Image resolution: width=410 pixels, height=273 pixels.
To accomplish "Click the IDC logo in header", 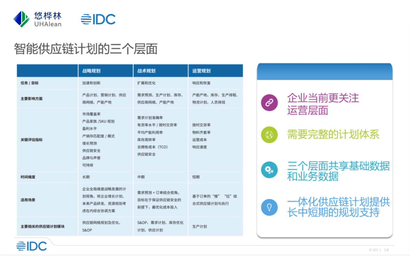I will (98, 19).
